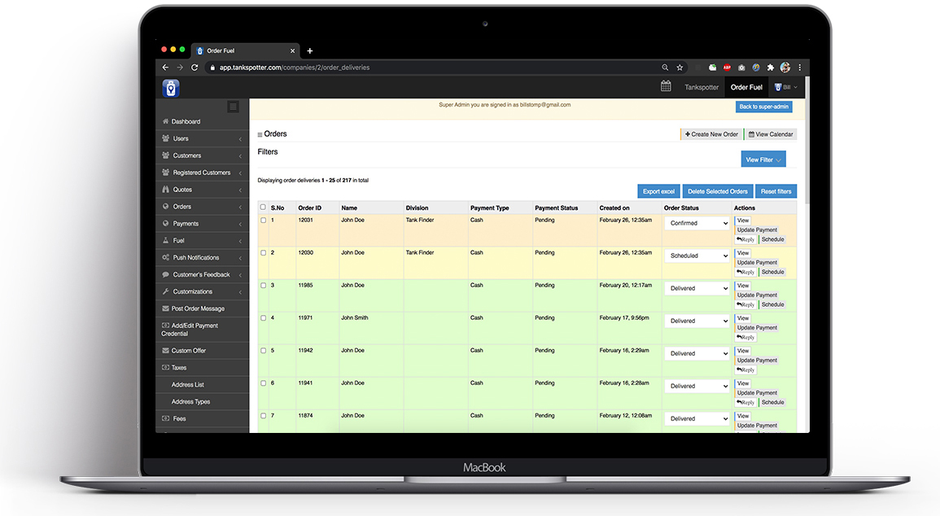Click the browser address bar URL
This screenshot has height=516, width=940.
[x=295, y=68]
